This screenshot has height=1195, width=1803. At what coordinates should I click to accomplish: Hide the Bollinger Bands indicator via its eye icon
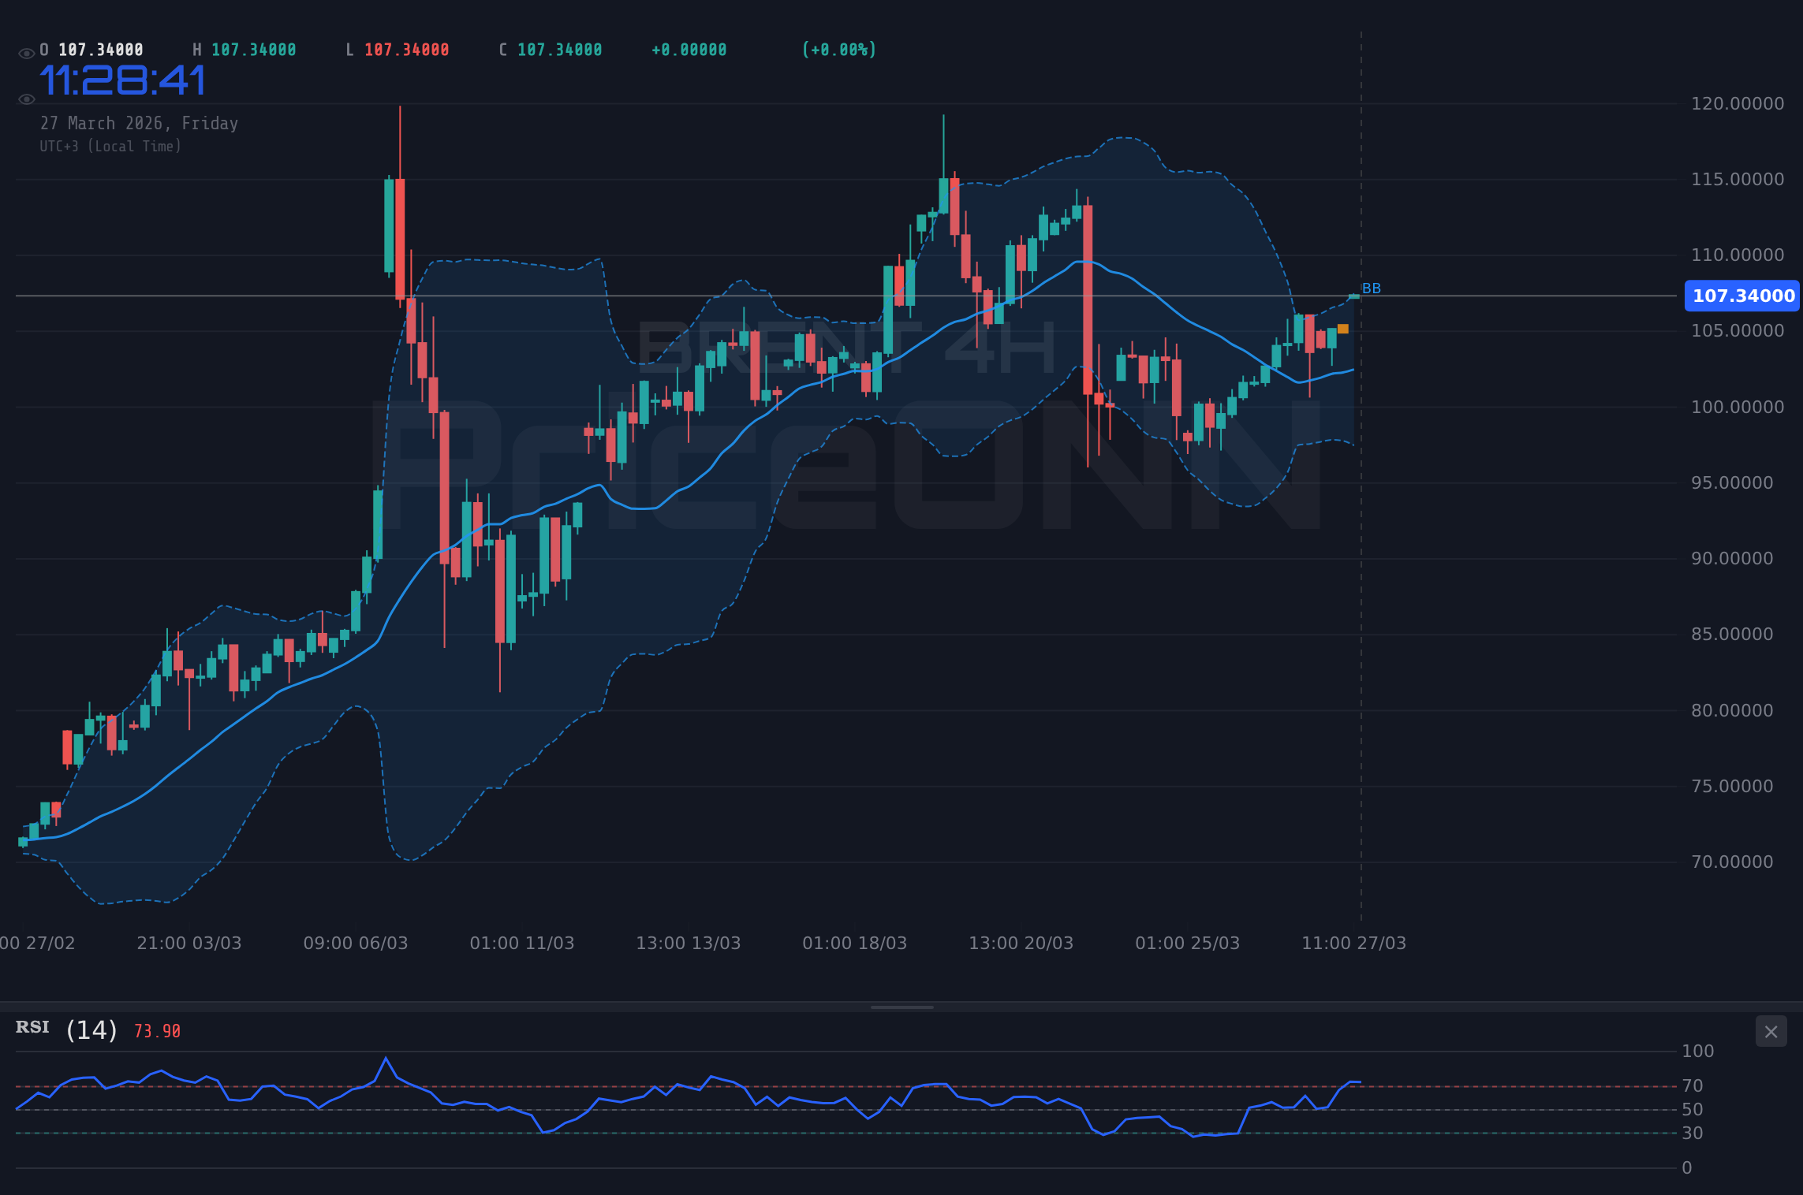(26, 99)
